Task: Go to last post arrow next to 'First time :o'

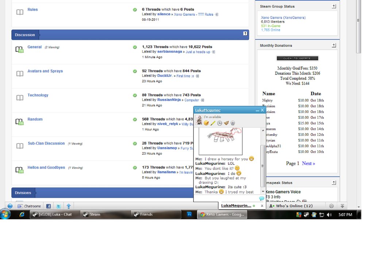Action: click(x=197, y=76)
